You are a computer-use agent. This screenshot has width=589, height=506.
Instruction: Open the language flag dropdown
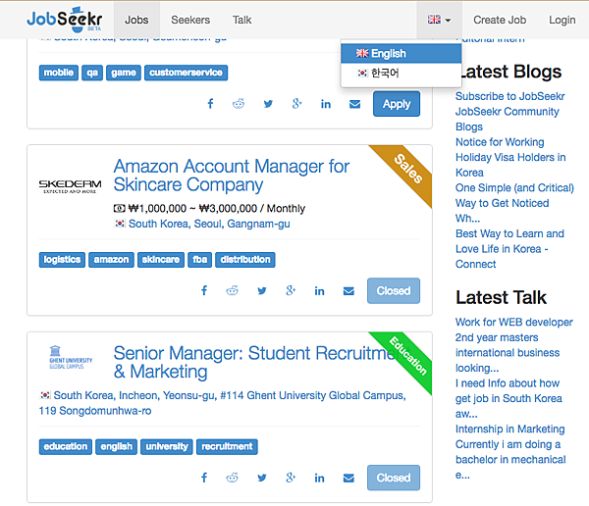click(439, 20)
